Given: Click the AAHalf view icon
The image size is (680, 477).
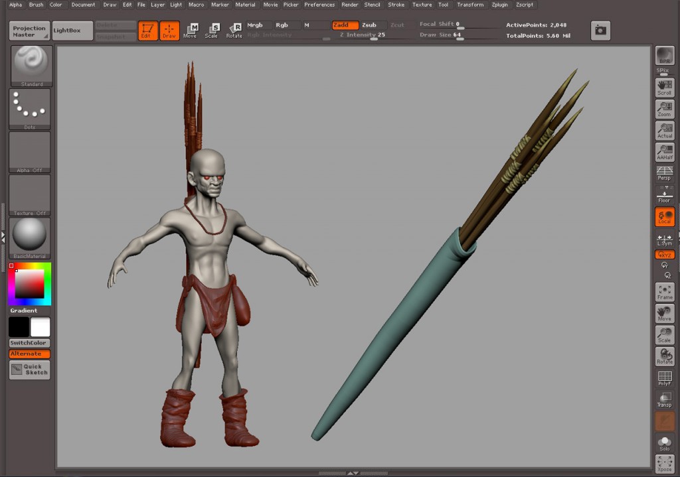Looking at the screenshot, I should pyautogui.click(x=664, y=152).
